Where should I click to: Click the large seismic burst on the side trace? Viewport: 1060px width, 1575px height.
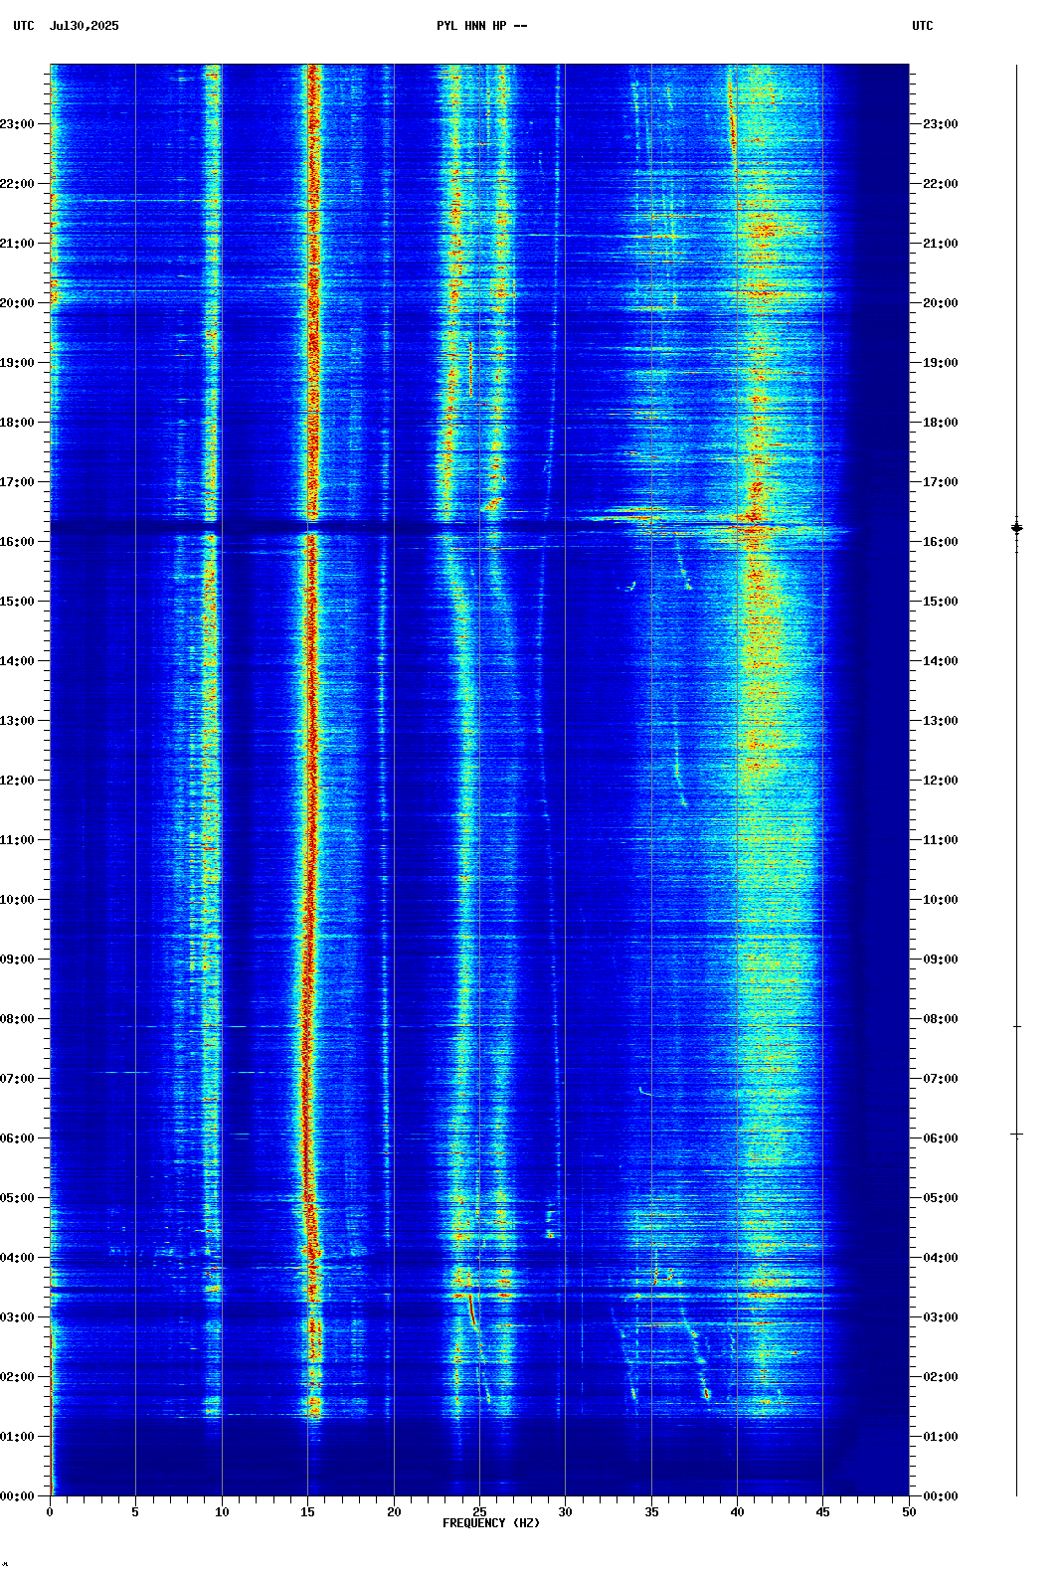coord(1016,528)
